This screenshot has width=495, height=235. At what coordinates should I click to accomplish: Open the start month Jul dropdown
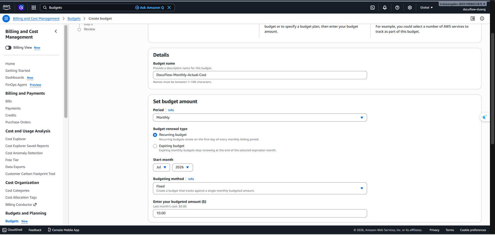click(162, 167)
